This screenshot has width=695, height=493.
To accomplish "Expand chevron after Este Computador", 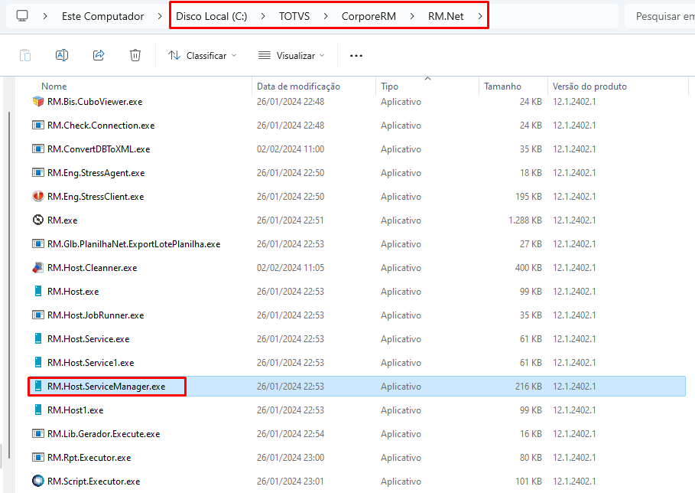I will coord(160,16).
